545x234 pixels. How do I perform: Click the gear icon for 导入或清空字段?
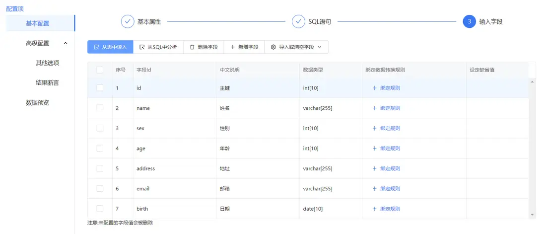(x=273, y=47)
